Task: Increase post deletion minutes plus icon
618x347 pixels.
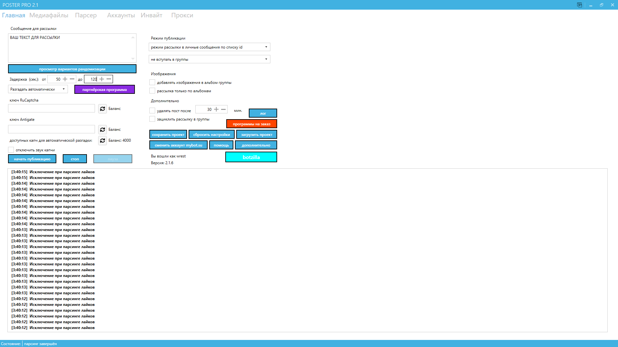Action: point(216,110)
